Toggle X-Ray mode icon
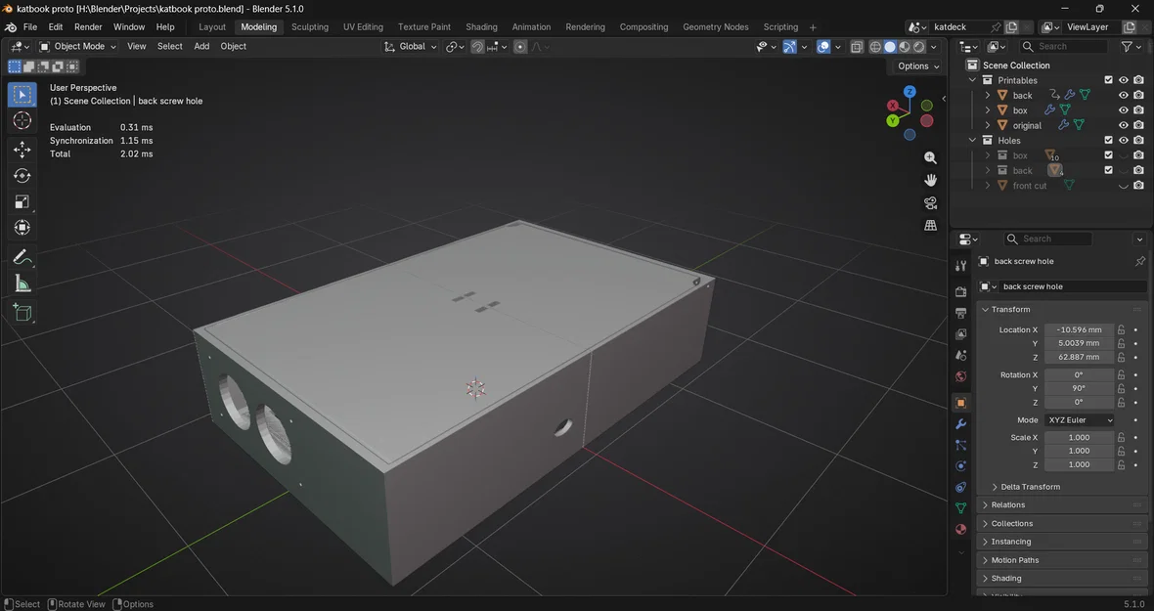The height and width of the screenshot is (611, 1154). [x=857, y=46]
